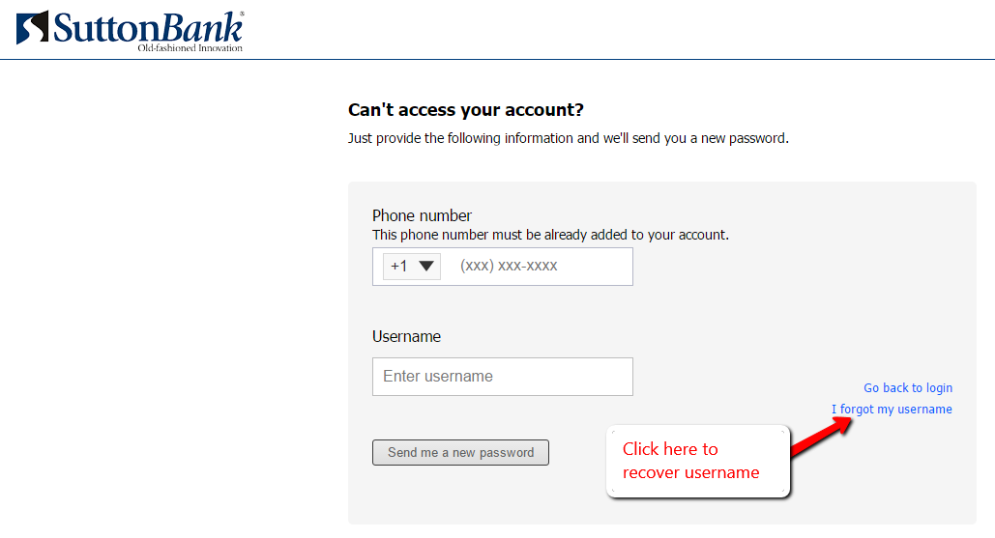The height and width of the screenshot is (538, 995).
Task: Click the Old-fashioned Innovation tagline
Action: click(190, 48)
